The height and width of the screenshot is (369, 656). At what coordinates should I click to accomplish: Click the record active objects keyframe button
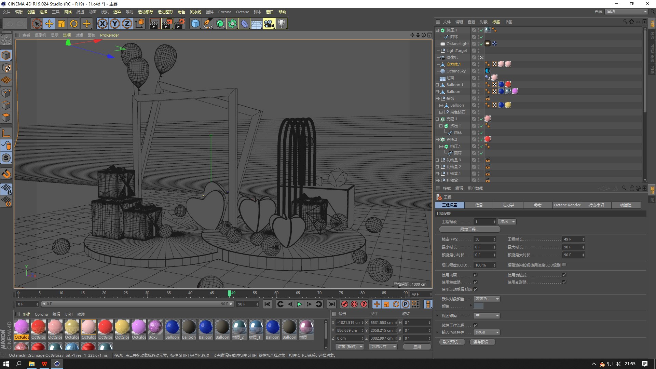coord(345,304)
